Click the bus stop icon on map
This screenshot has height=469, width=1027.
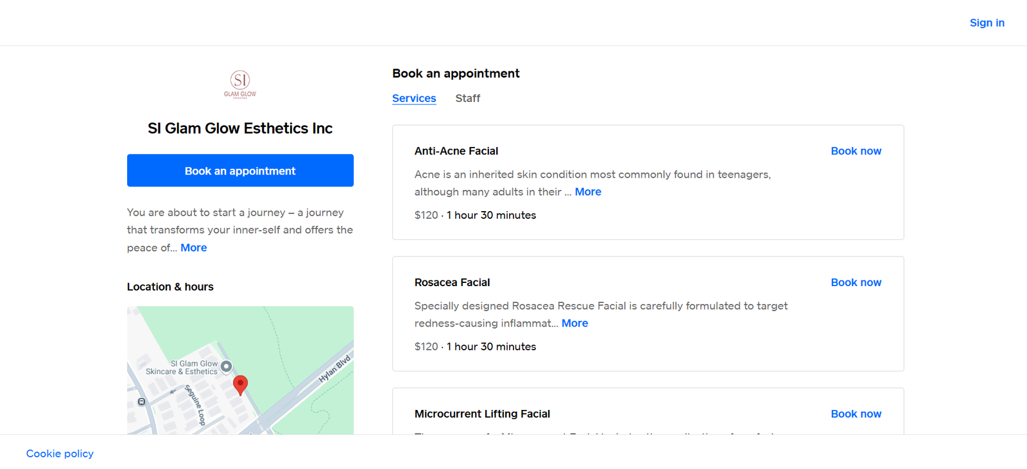142,402
